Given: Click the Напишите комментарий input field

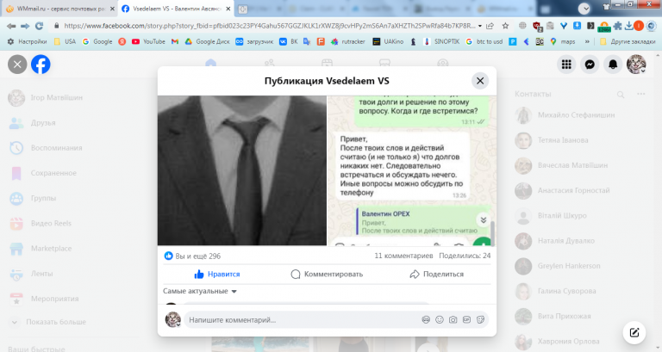Looking at the screenshot, I should 303,320.
